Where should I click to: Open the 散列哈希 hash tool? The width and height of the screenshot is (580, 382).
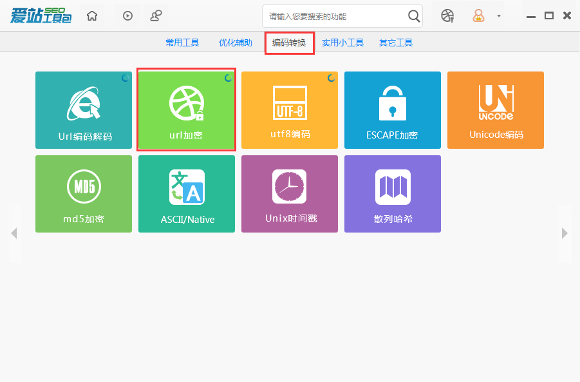pos(392,193)
